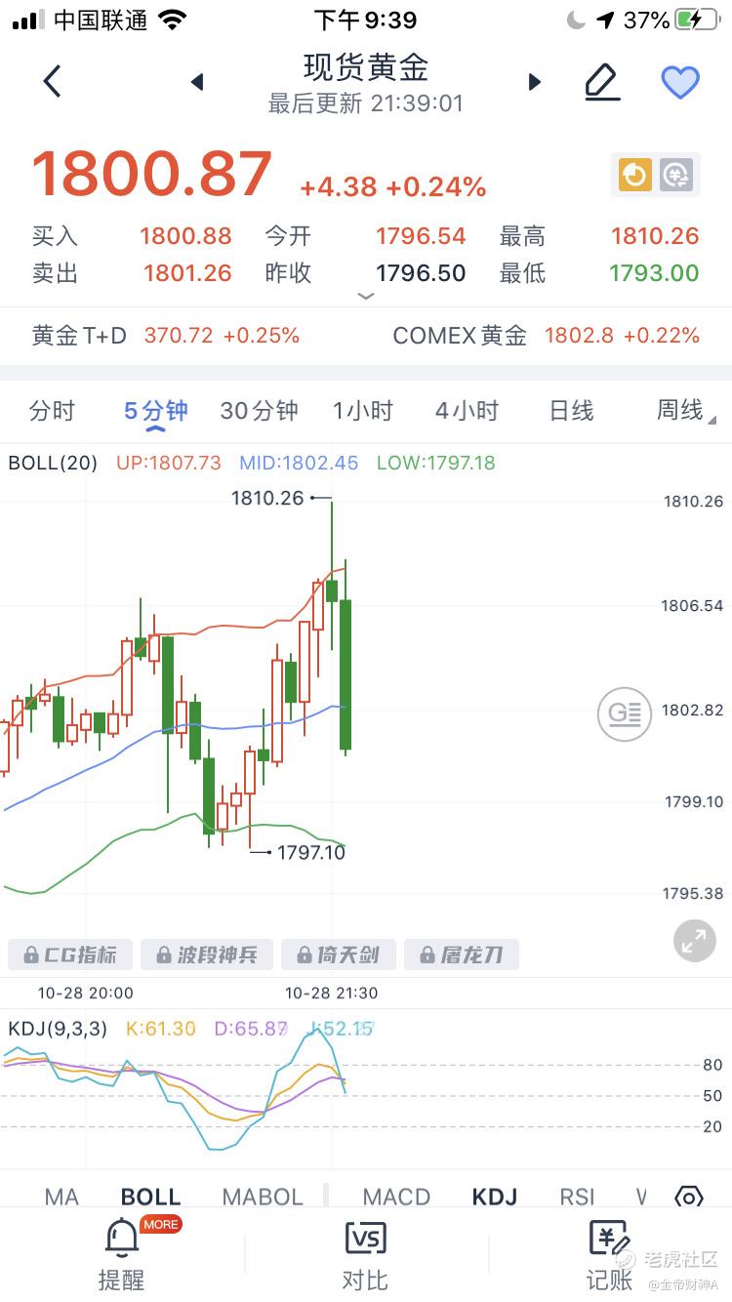Unlock the 屠龙刀 indicator
The height and width of the screenshot is (1302, 732).
(x=462, y=955)
